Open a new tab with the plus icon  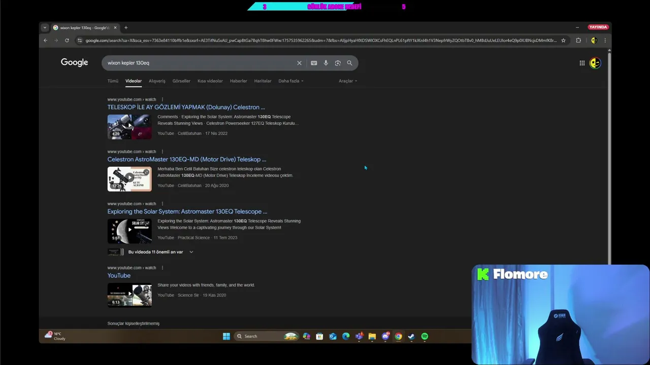126,27
